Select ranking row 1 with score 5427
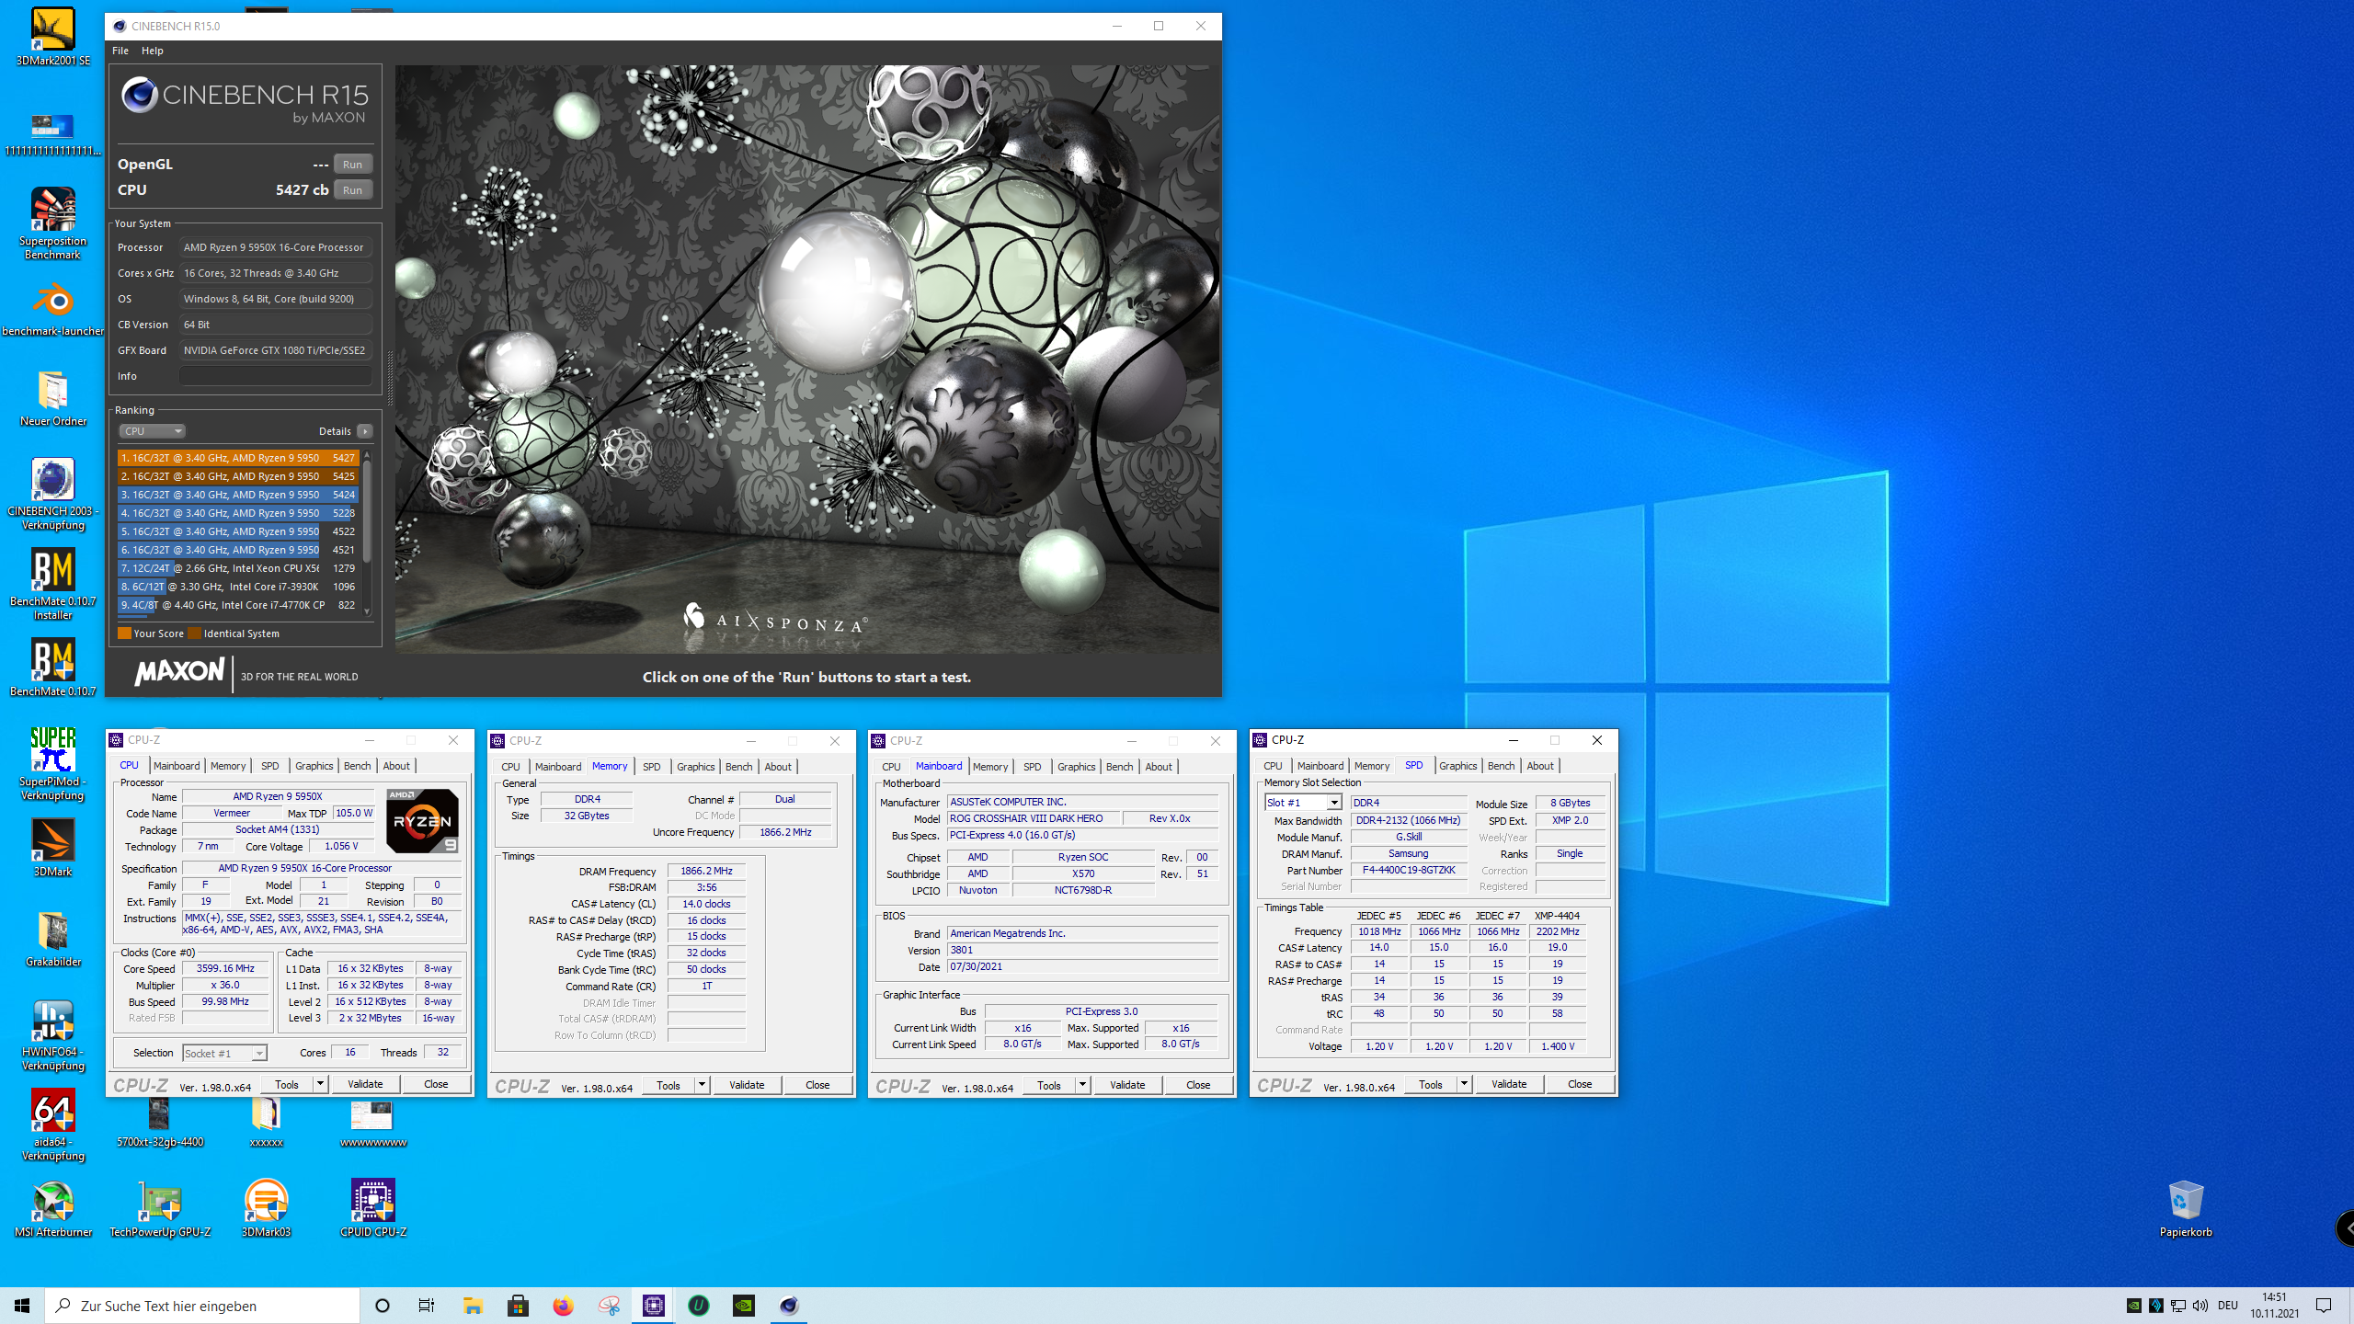The width and height of the screenshot is (2354, 1324). pos(237,458)
